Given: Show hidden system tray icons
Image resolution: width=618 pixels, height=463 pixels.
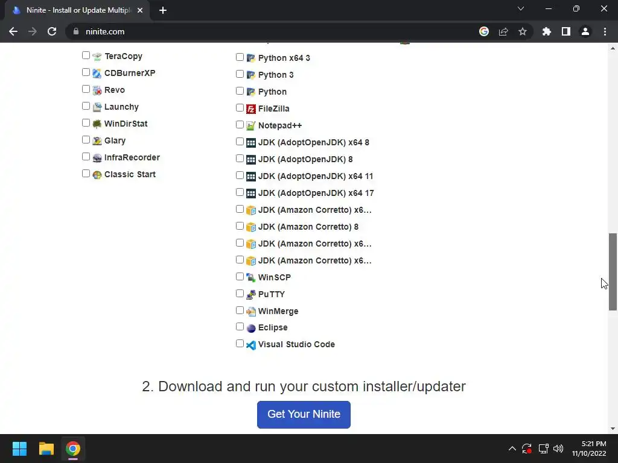Looking at the screenshot, I should coord(512,449).
